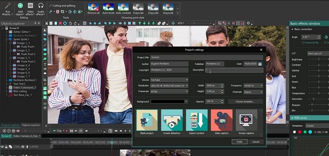This screenshot has width=329, height=156.
Task: Open the date calendar picker icon
Action: (260, 64)
